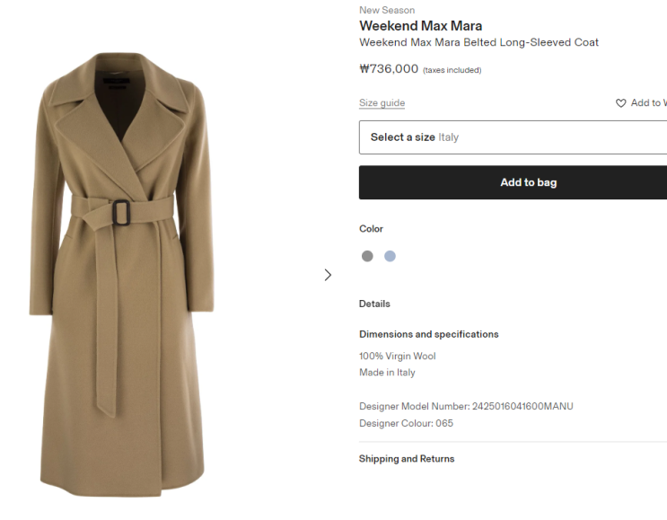Viewport: 667px width, 520px height.
Task: Click the Weekend Max Mara brand name
Action: point(420,26)
